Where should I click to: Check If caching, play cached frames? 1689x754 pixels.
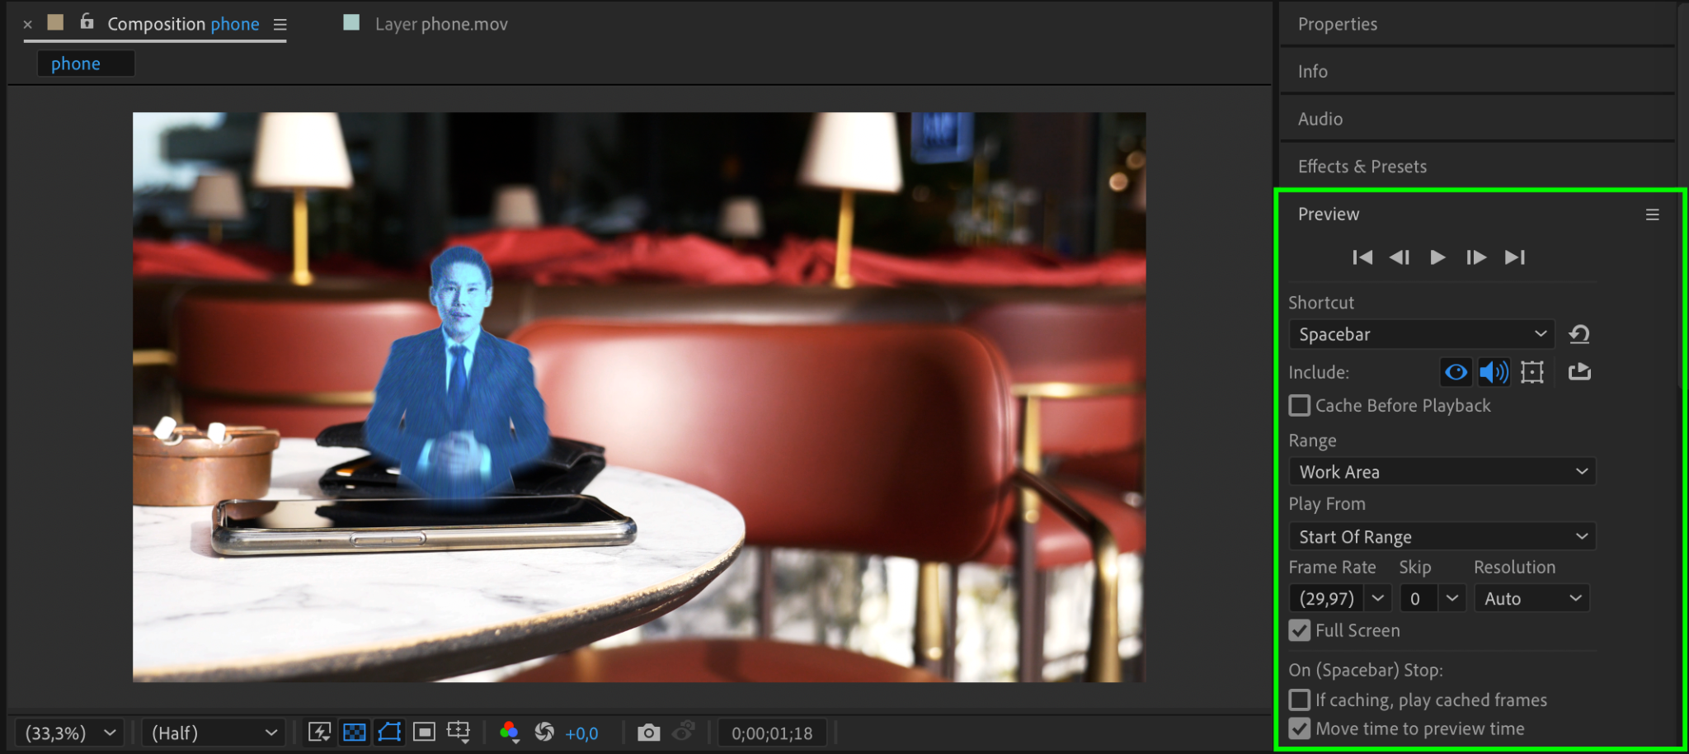click(x=1300, y=700)
